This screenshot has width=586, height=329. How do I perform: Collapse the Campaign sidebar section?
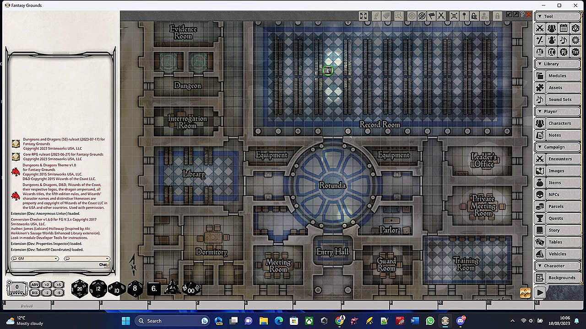pos(558,147)
